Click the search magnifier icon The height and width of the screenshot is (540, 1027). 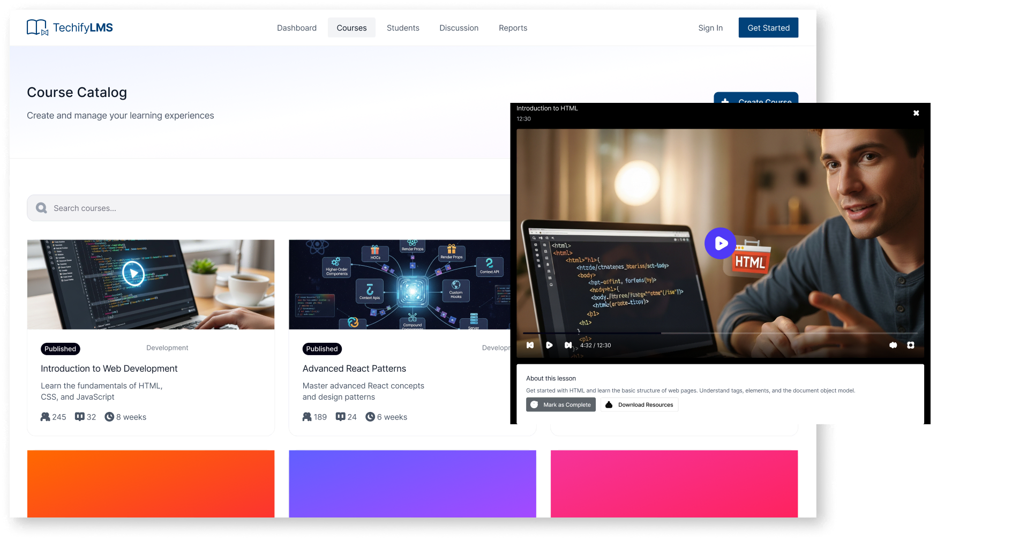pyautogui.click(x=41, y=208)
